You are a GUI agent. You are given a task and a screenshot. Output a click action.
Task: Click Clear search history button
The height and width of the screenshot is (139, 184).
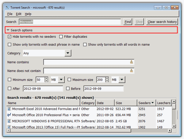pos(162,22)
